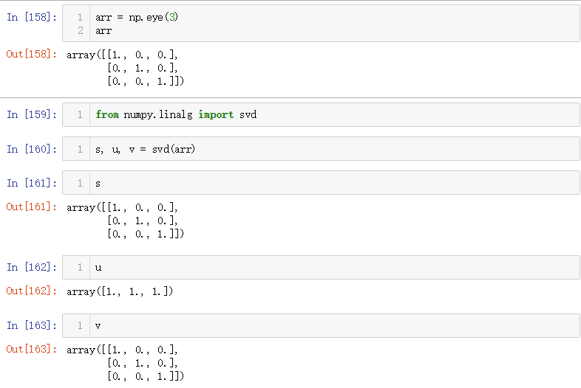Viewport: 581px width, 388px height.
Task: Click the In [161] prompt label
Action: click(32, 183)
